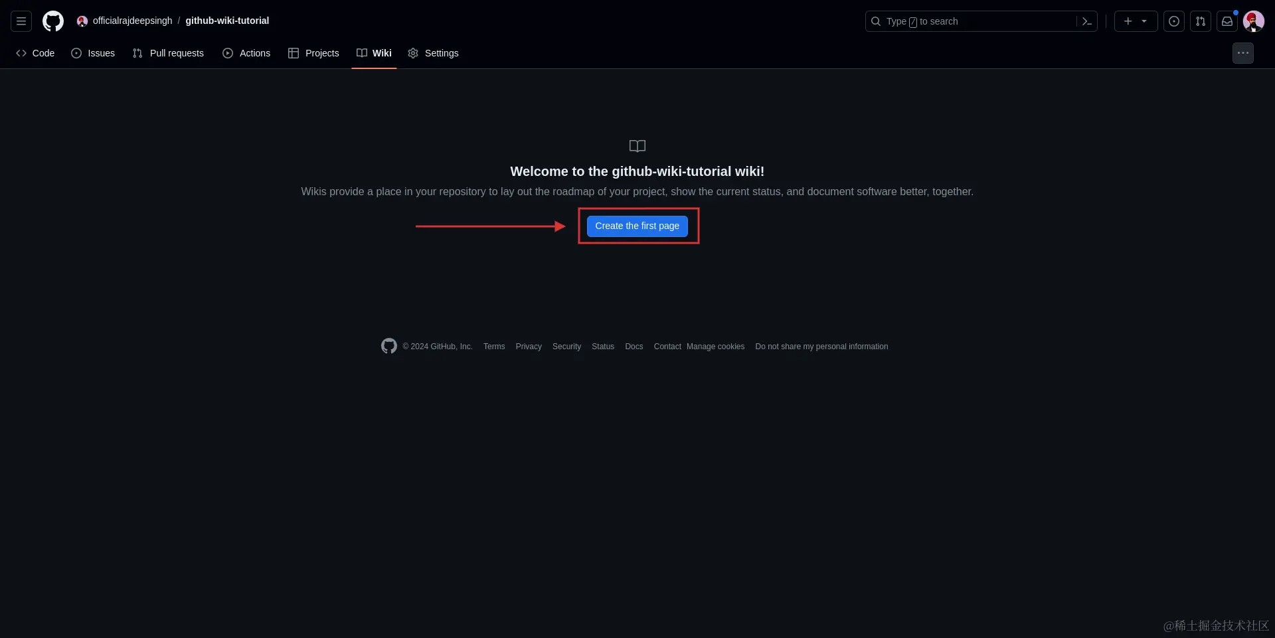Open officialrajdeepsingh profile link
The width and height of the screenshot is (1275, 638).
tap(132, 21)
